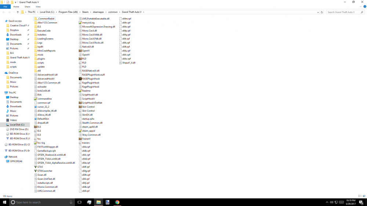Select the RAGEPluginHook application icon
367x206 pixels.
click(x=80, y=79)
